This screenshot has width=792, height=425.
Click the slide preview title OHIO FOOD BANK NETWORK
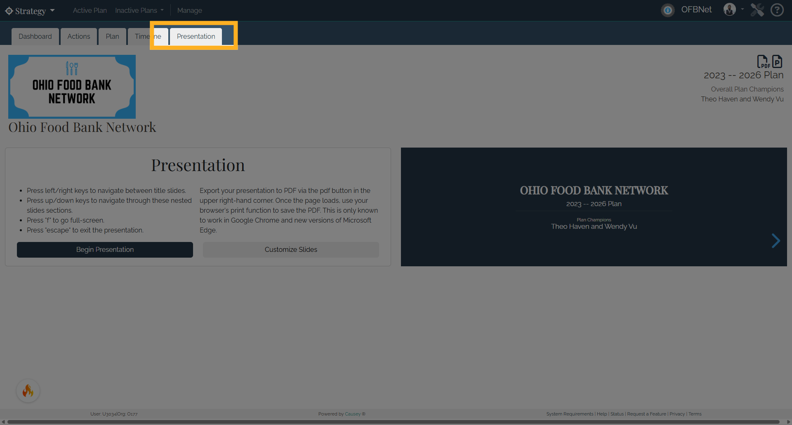coord(594,190)
